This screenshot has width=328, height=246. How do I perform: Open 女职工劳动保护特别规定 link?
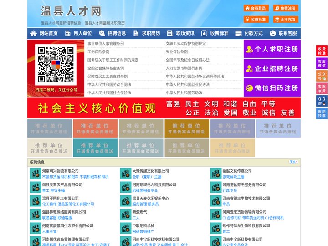pos(186,44)
